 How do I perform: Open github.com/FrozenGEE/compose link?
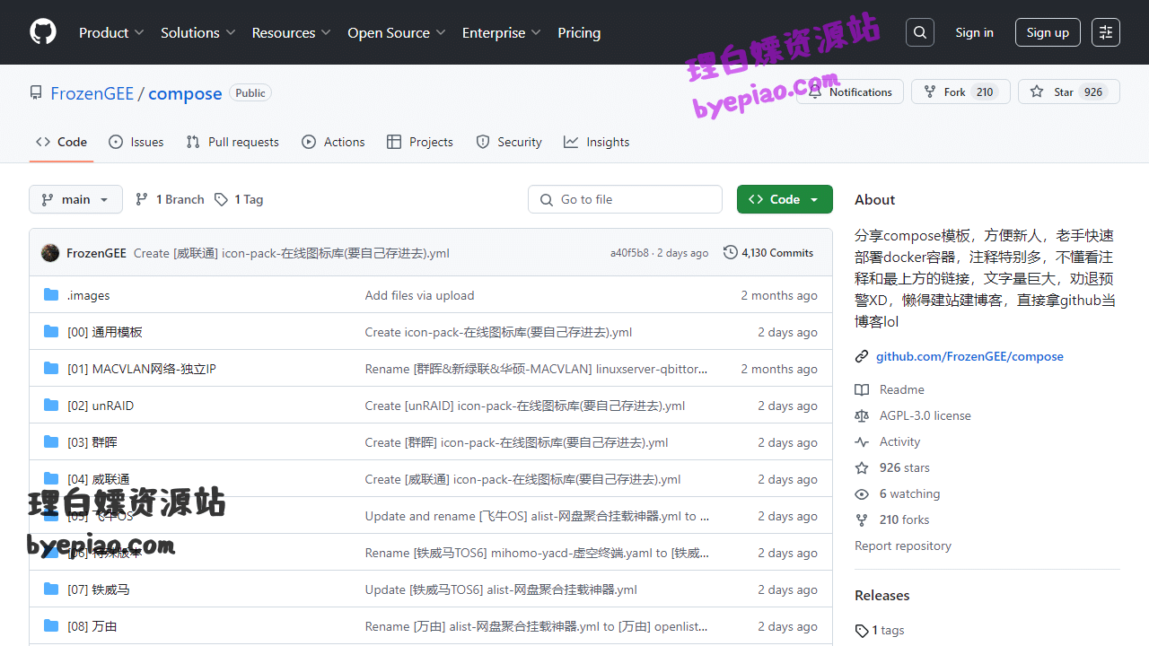969,356
